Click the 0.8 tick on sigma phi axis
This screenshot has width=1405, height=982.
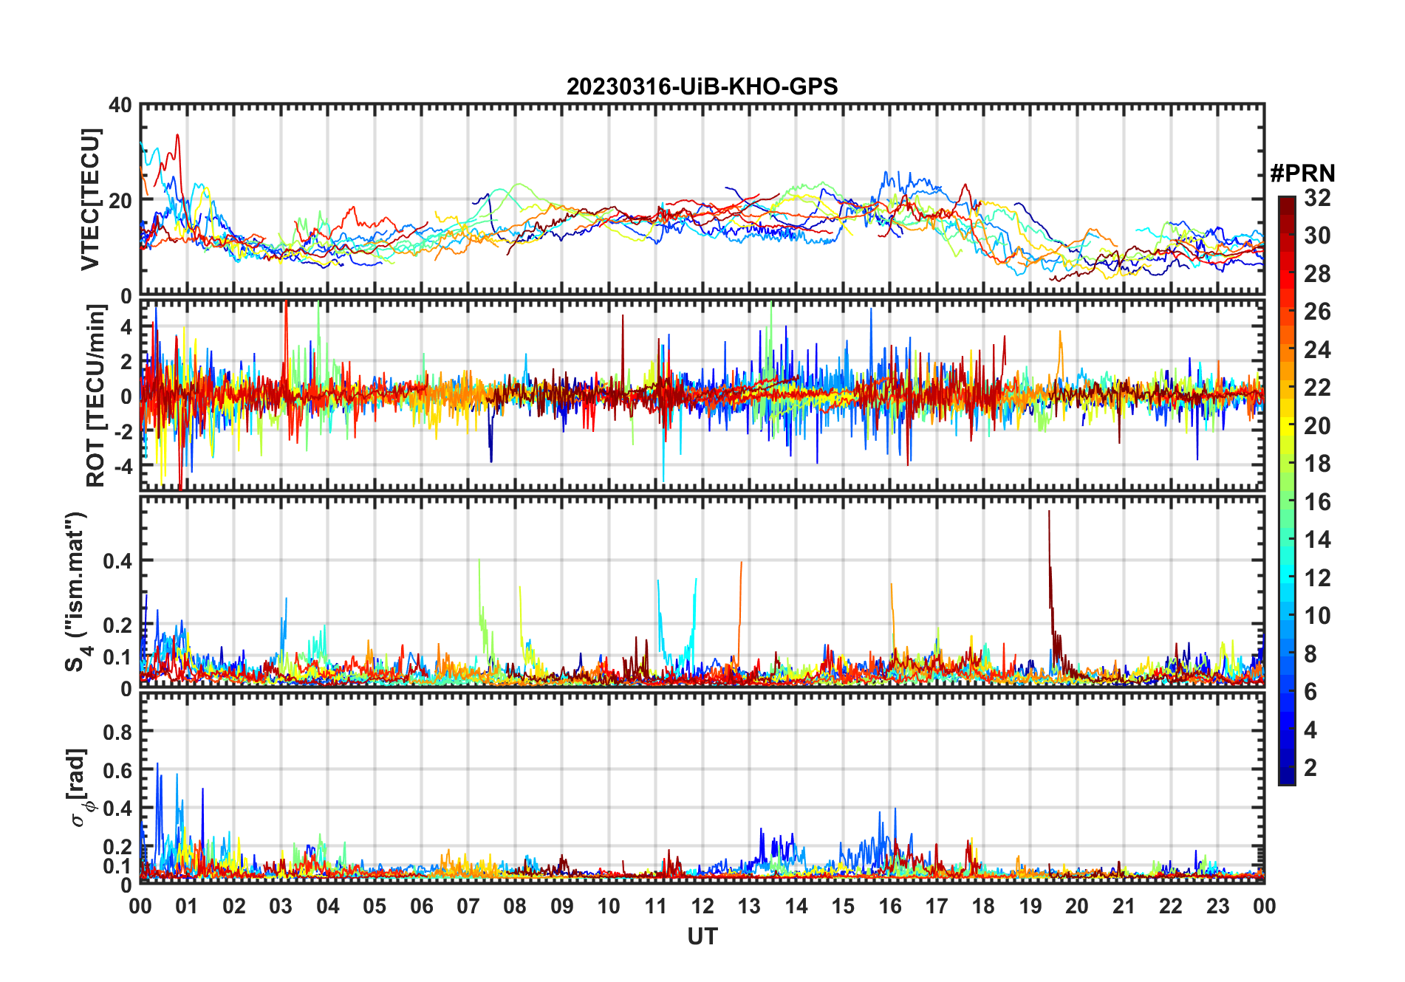tap(117, 732)
